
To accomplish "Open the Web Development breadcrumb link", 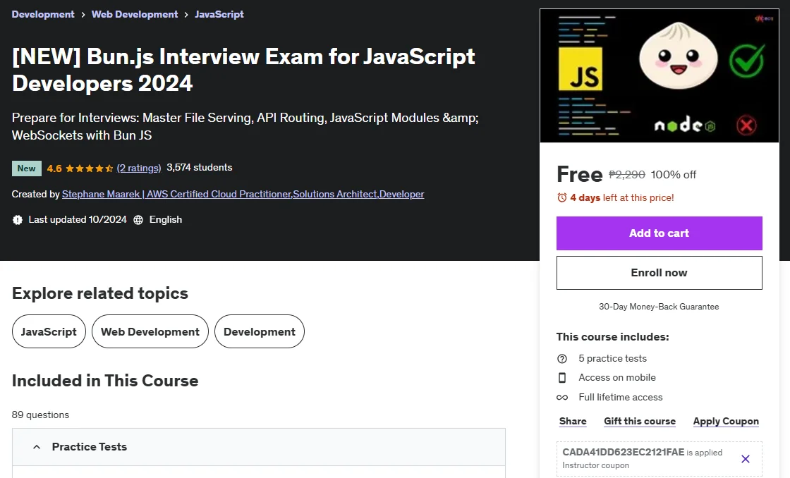I will tap(135, 14).
